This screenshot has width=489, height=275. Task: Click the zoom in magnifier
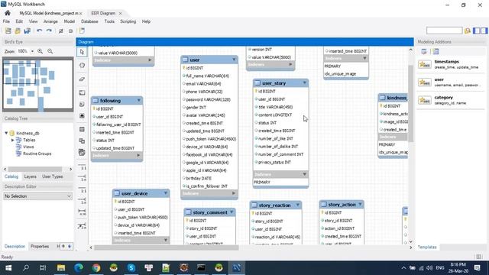40,51
